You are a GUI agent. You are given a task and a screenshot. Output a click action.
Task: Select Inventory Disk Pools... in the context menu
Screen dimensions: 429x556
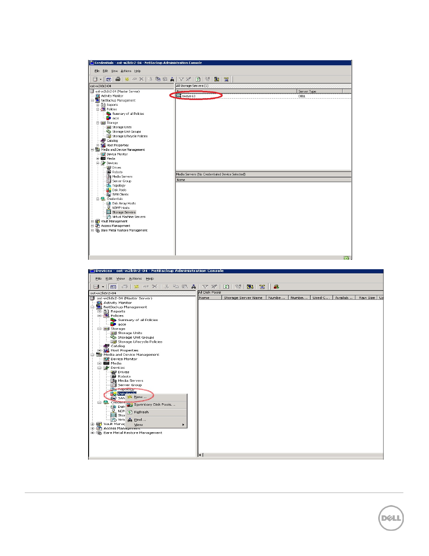coord(154,405)
